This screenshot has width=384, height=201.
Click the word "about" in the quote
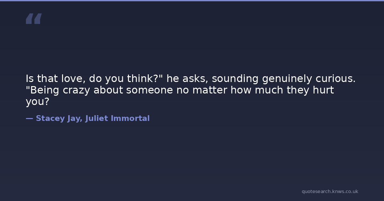click(x=108, y=90)
